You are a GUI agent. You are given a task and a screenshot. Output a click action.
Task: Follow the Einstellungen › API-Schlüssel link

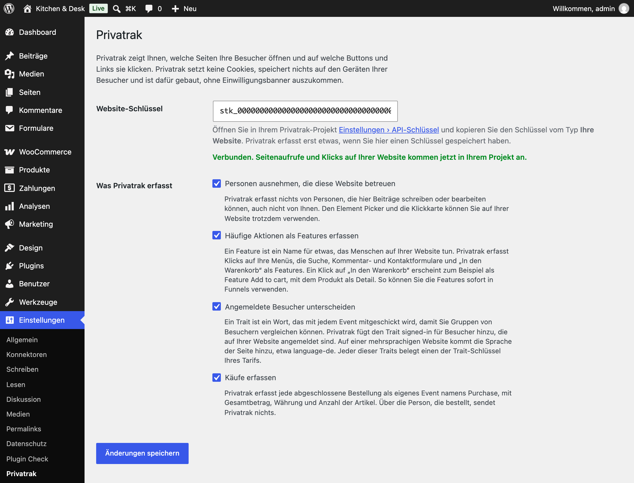click(389, 130)
